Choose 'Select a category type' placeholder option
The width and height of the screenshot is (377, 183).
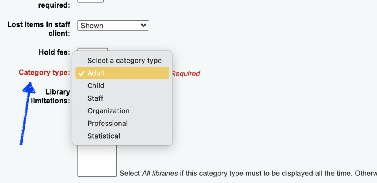click(x=124, y=60)
